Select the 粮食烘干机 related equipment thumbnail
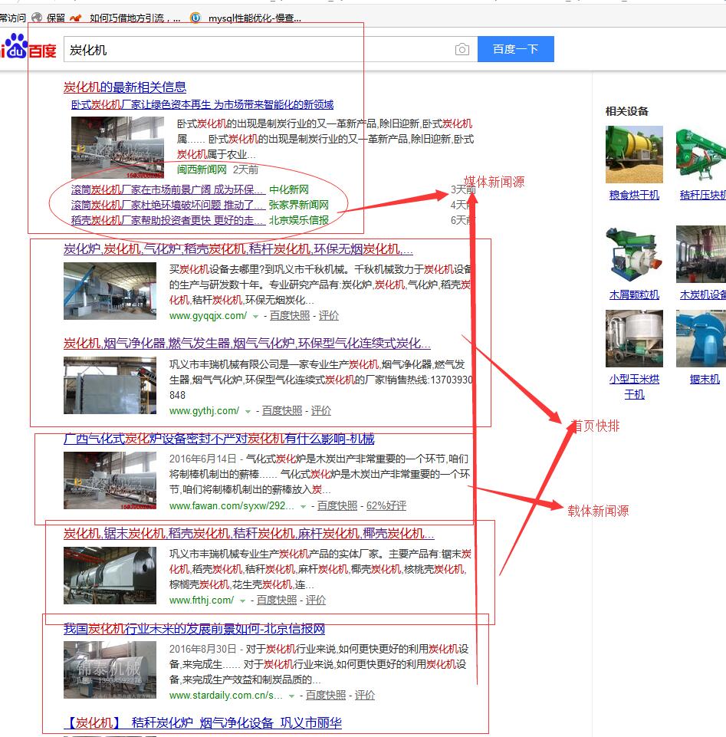Viewport: 726px width, 737px height. point(634,154)
